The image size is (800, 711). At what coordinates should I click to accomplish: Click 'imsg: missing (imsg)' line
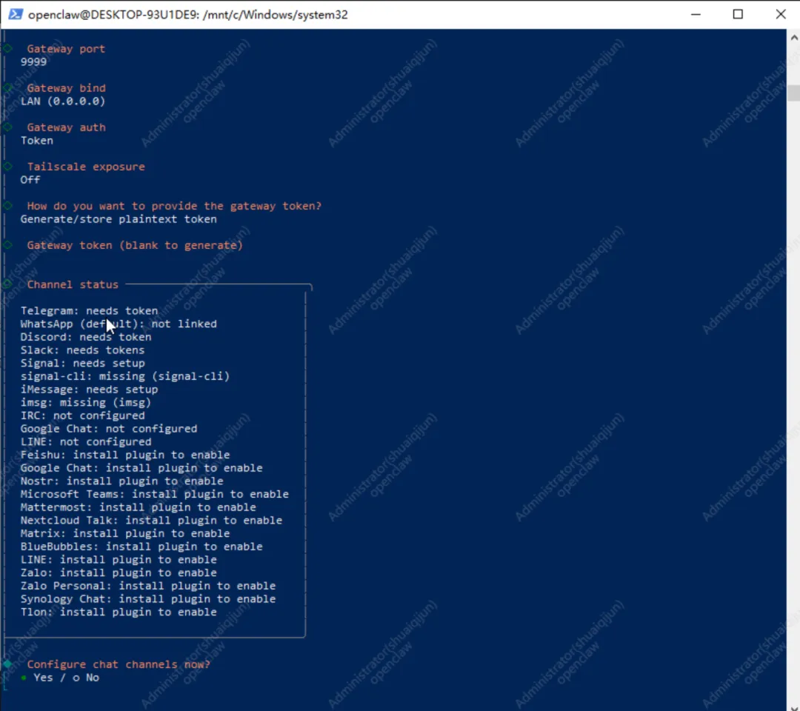tap(86, 402)
